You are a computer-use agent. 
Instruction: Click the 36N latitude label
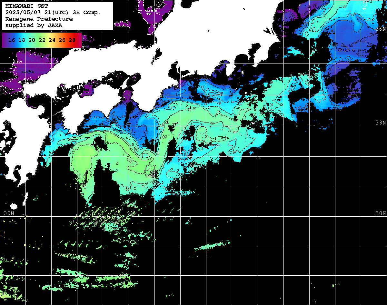coord(381,29)
